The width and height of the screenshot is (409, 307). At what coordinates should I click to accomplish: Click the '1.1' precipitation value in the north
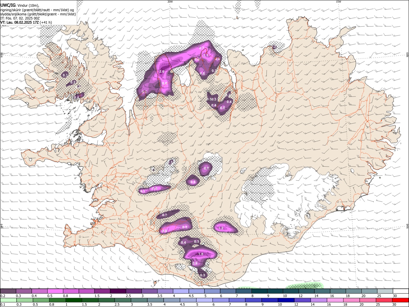tap(206, 56)
